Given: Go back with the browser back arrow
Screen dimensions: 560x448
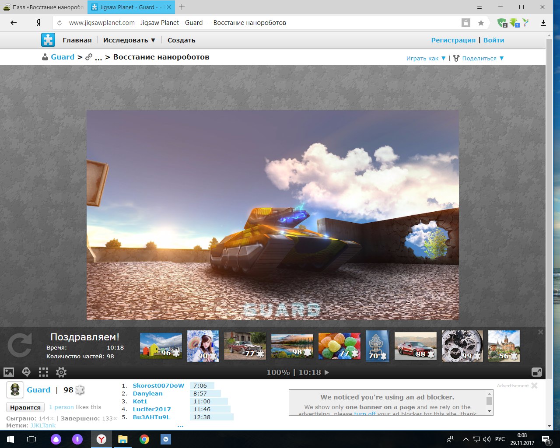Looking at the screenshot, I should [x=14, y=23].
